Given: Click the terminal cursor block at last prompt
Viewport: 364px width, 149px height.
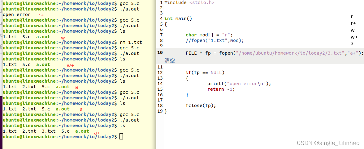Looking at the screenshot, I should (x=121, y=137).
